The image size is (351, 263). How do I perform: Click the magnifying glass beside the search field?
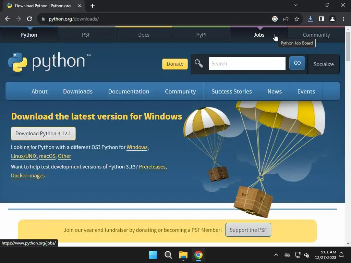click(199, 63)
